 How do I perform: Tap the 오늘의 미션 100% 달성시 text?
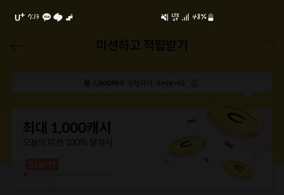(x=67, y=142)
